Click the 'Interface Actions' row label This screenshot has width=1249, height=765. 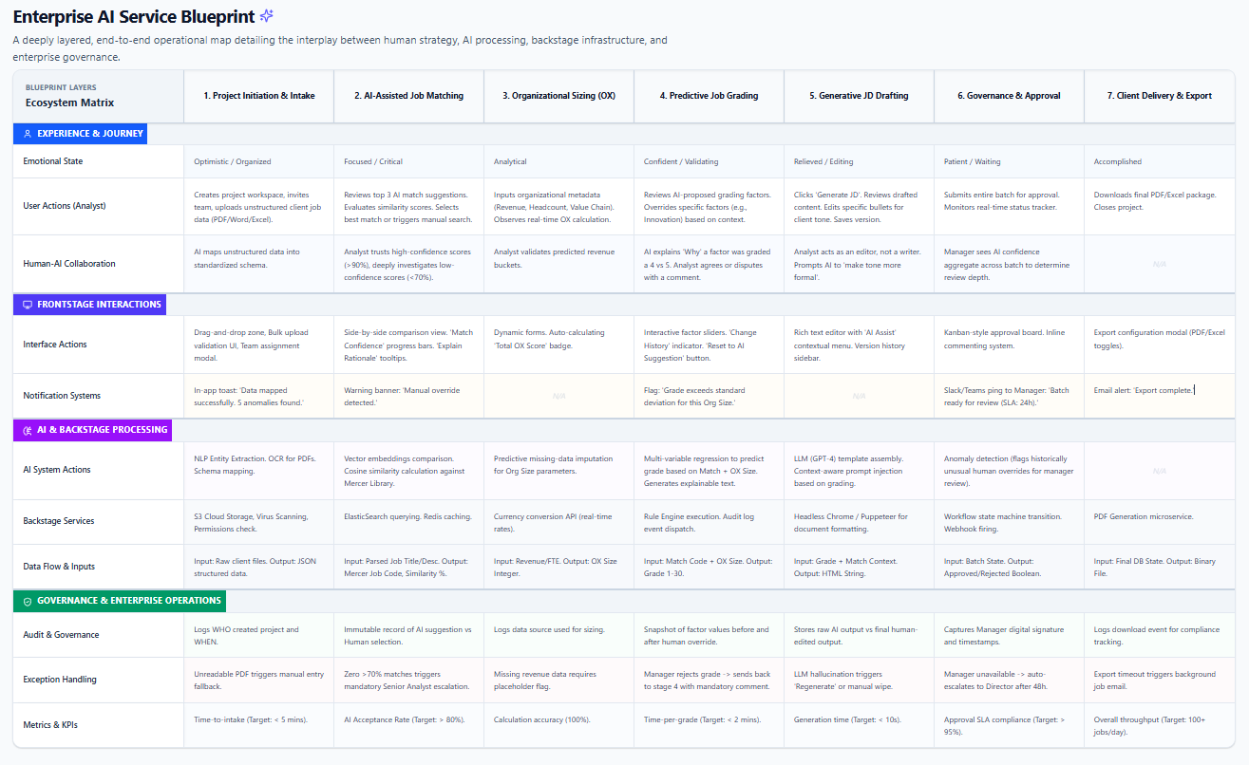pyautogui.click(x=55, y=345)
